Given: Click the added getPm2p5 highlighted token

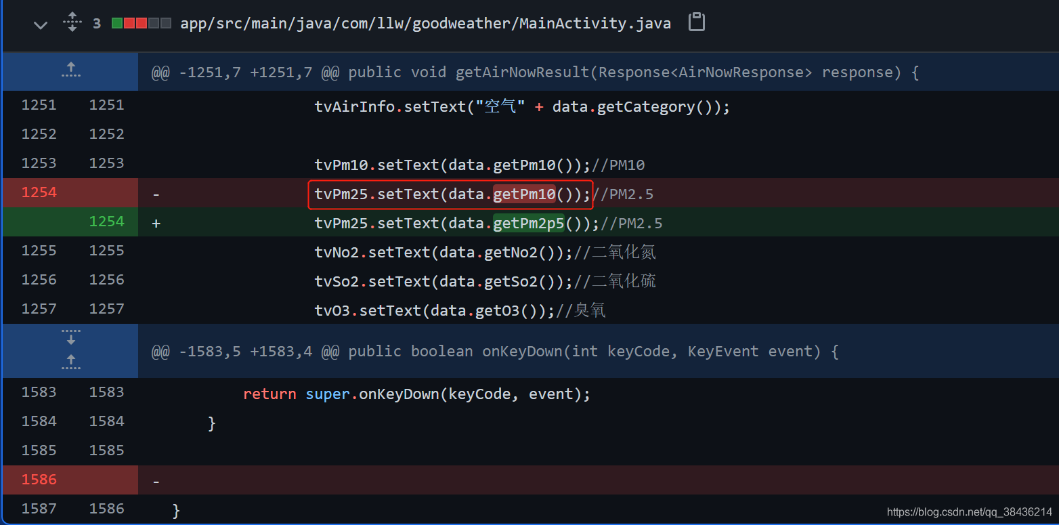Looking at the screenshot, I should 529,224.
